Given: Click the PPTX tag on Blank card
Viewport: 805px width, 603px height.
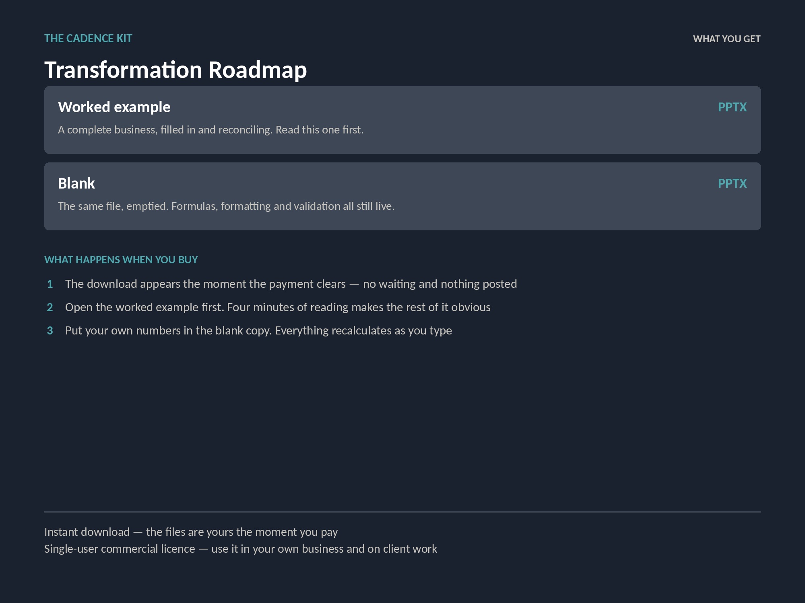Looking at the screenshot, I should click(732, 184).
